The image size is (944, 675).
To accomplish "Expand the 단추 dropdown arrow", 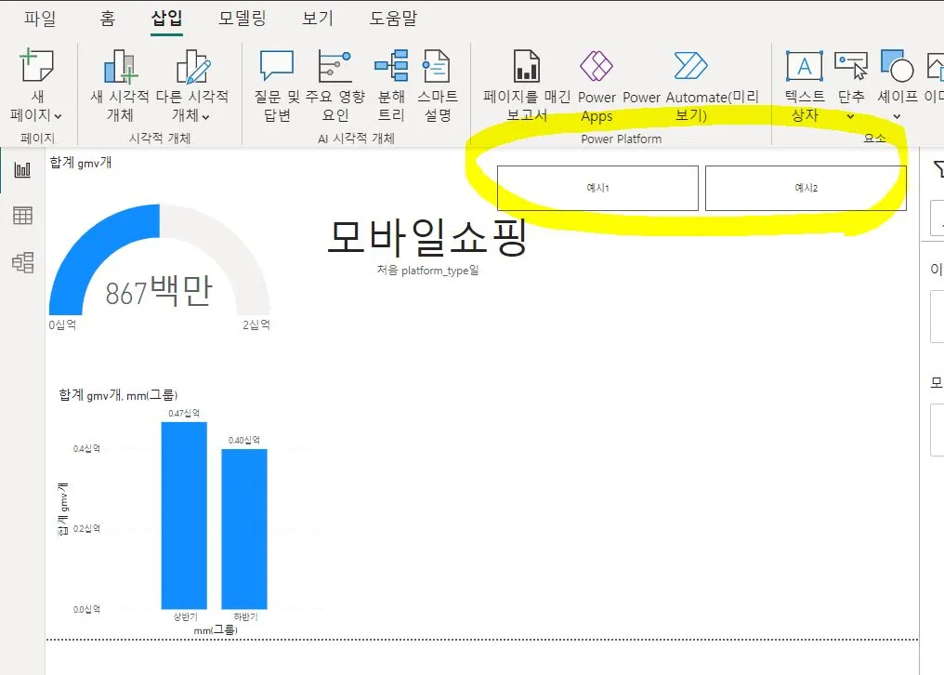I will (851, 116).
